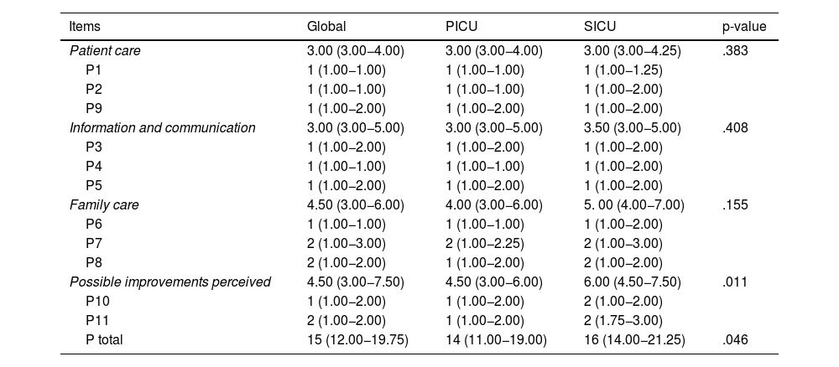Click the P total row label

click(x=107, y=339)
